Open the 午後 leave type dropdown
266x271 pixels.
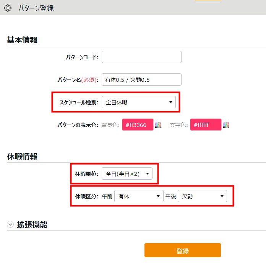[202, 196]
